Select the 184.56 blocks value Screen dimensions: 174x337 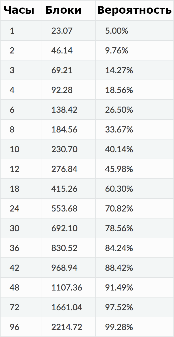point(64,130)
